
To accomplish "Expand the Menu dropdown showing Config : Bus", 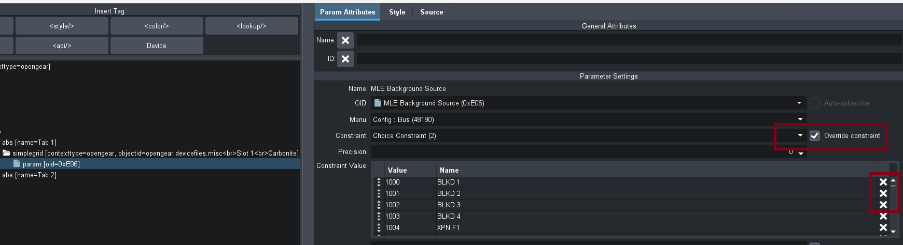I will (800, 119).
